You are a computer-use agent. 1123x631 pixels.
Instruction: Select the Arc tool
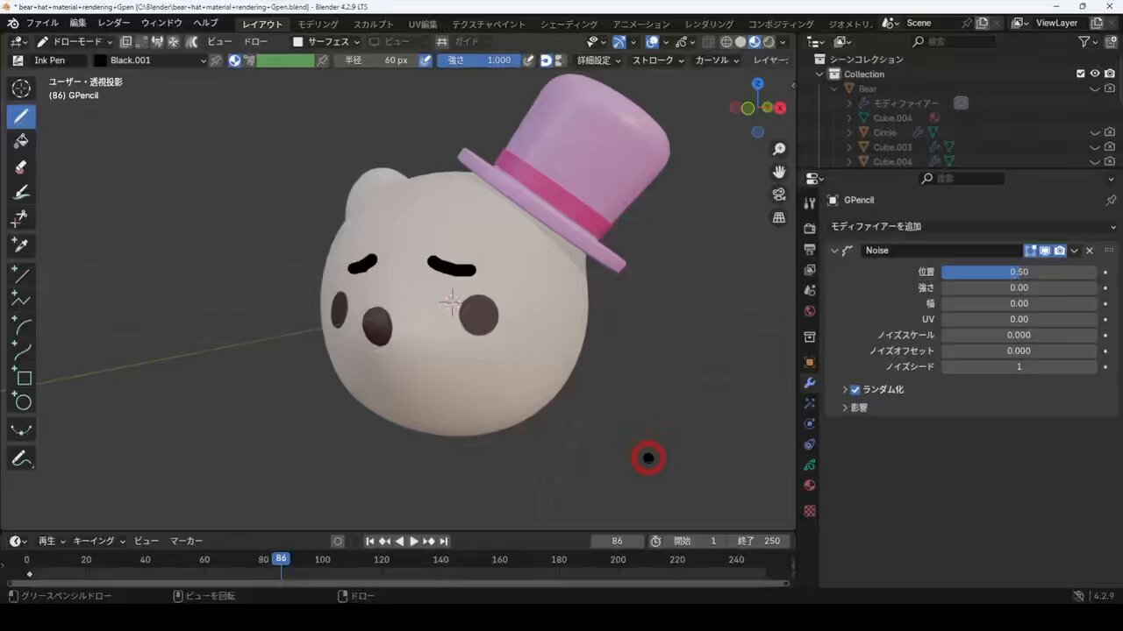(22, 326)
